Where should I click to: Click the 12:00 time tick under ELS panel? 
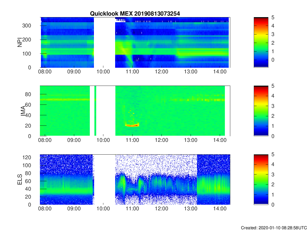click(x=161, y=209)
